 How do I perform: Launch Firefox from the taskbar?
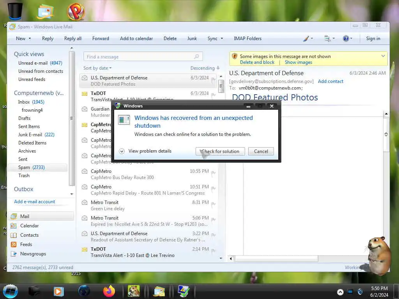[x=109, y=291]
